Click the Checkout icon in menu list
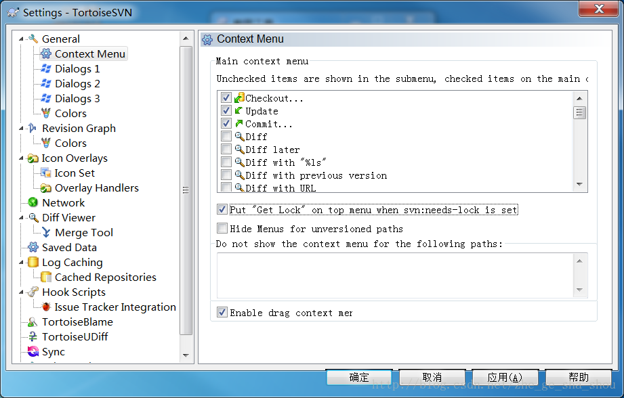624x398 pixels. (x=239, y=97)
